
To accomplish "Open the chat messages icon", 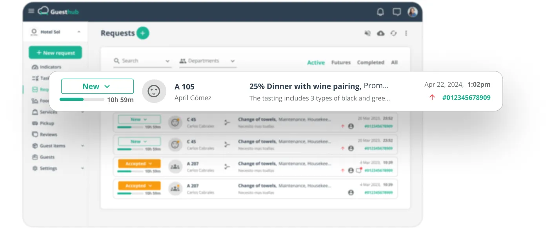I will (397, 12).
